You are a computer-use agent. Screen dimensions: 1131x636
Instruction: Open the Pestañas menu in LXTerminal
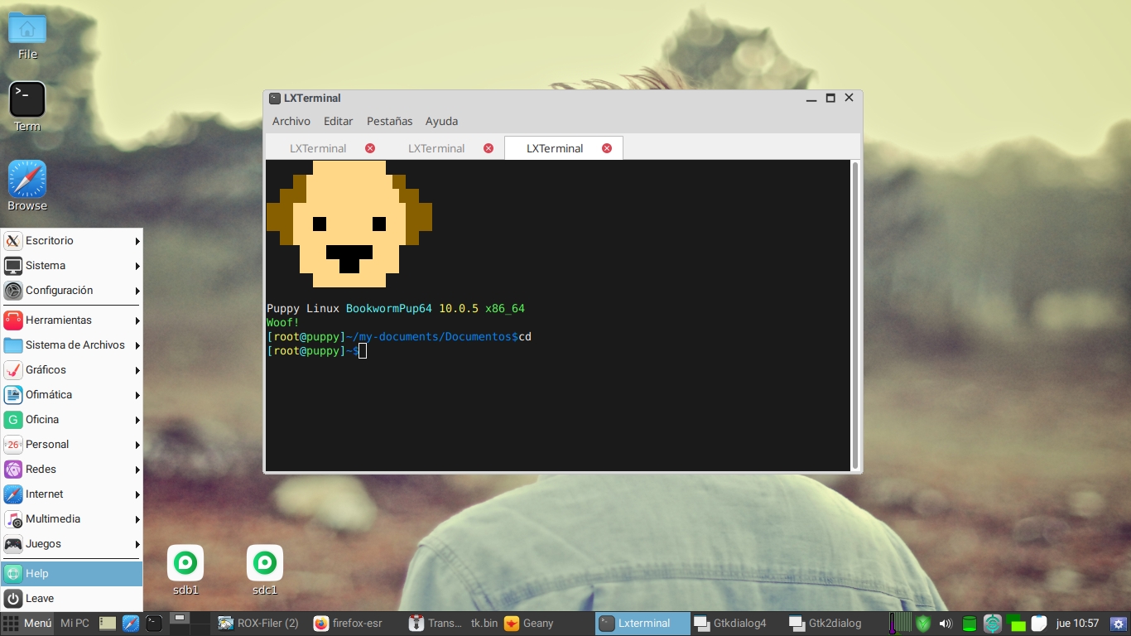tap(389, 121)
